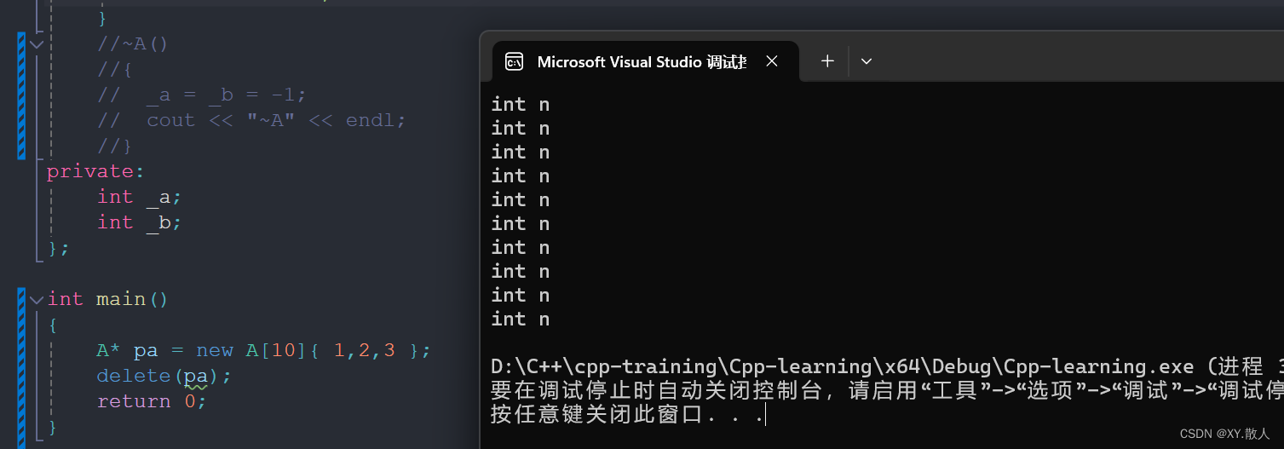Click the commented cout << "~A" line
The image size is (1284, 449).
tap(252, 120)
